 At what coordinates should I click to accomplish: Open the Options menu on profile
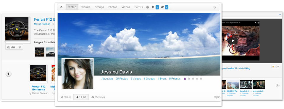217,97
